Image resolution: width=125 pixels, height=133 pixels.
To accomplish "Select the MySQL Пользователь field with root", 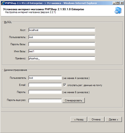I will click(x=62, y=37).
